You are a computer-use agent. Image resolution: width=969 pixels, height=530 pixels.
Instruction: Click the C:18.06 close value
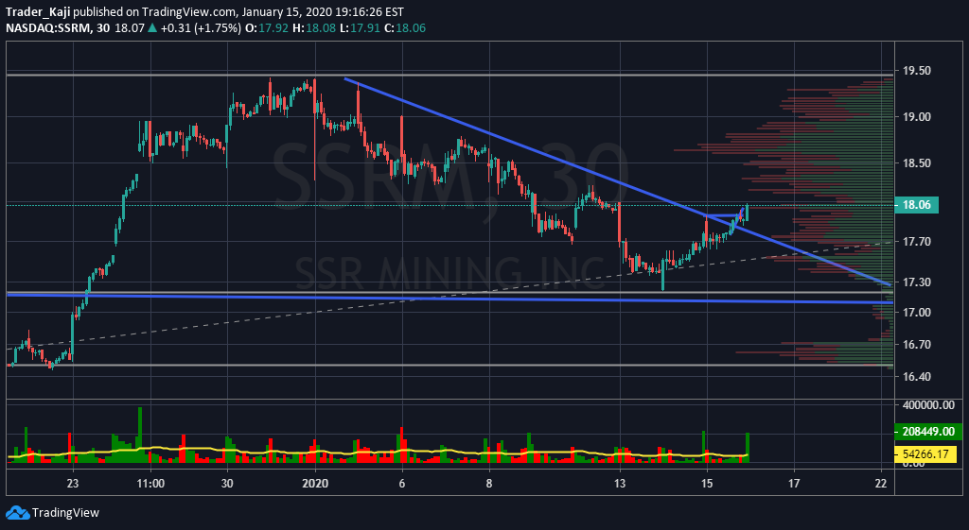coord(404,28)
